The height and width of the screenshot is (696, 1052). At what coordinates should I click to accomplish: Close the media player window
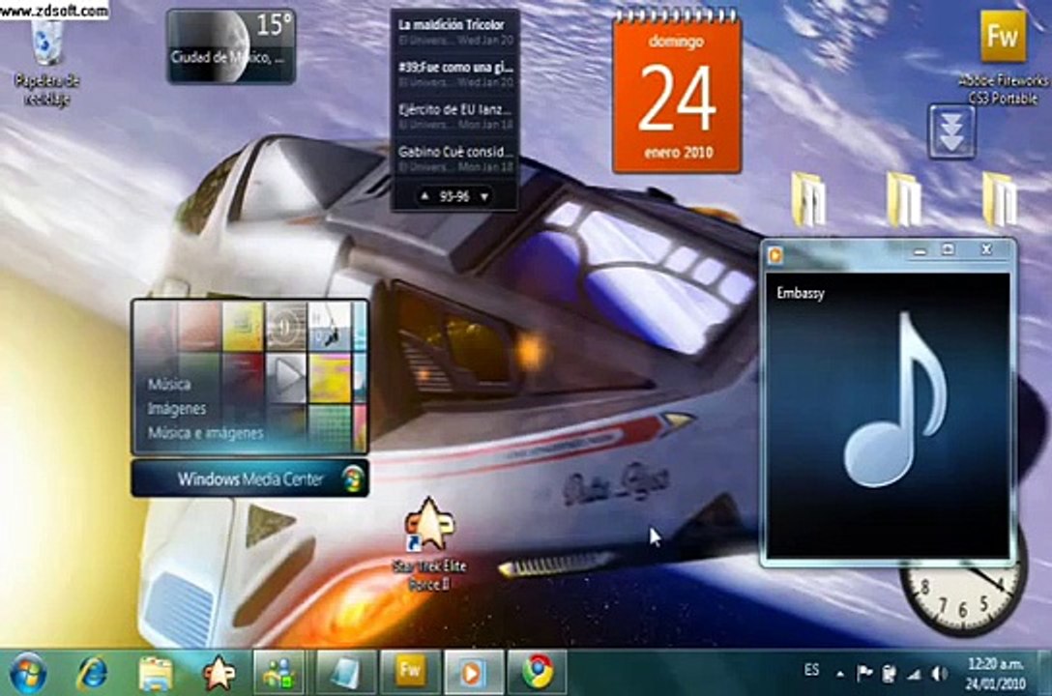click(x=985, y=249)
